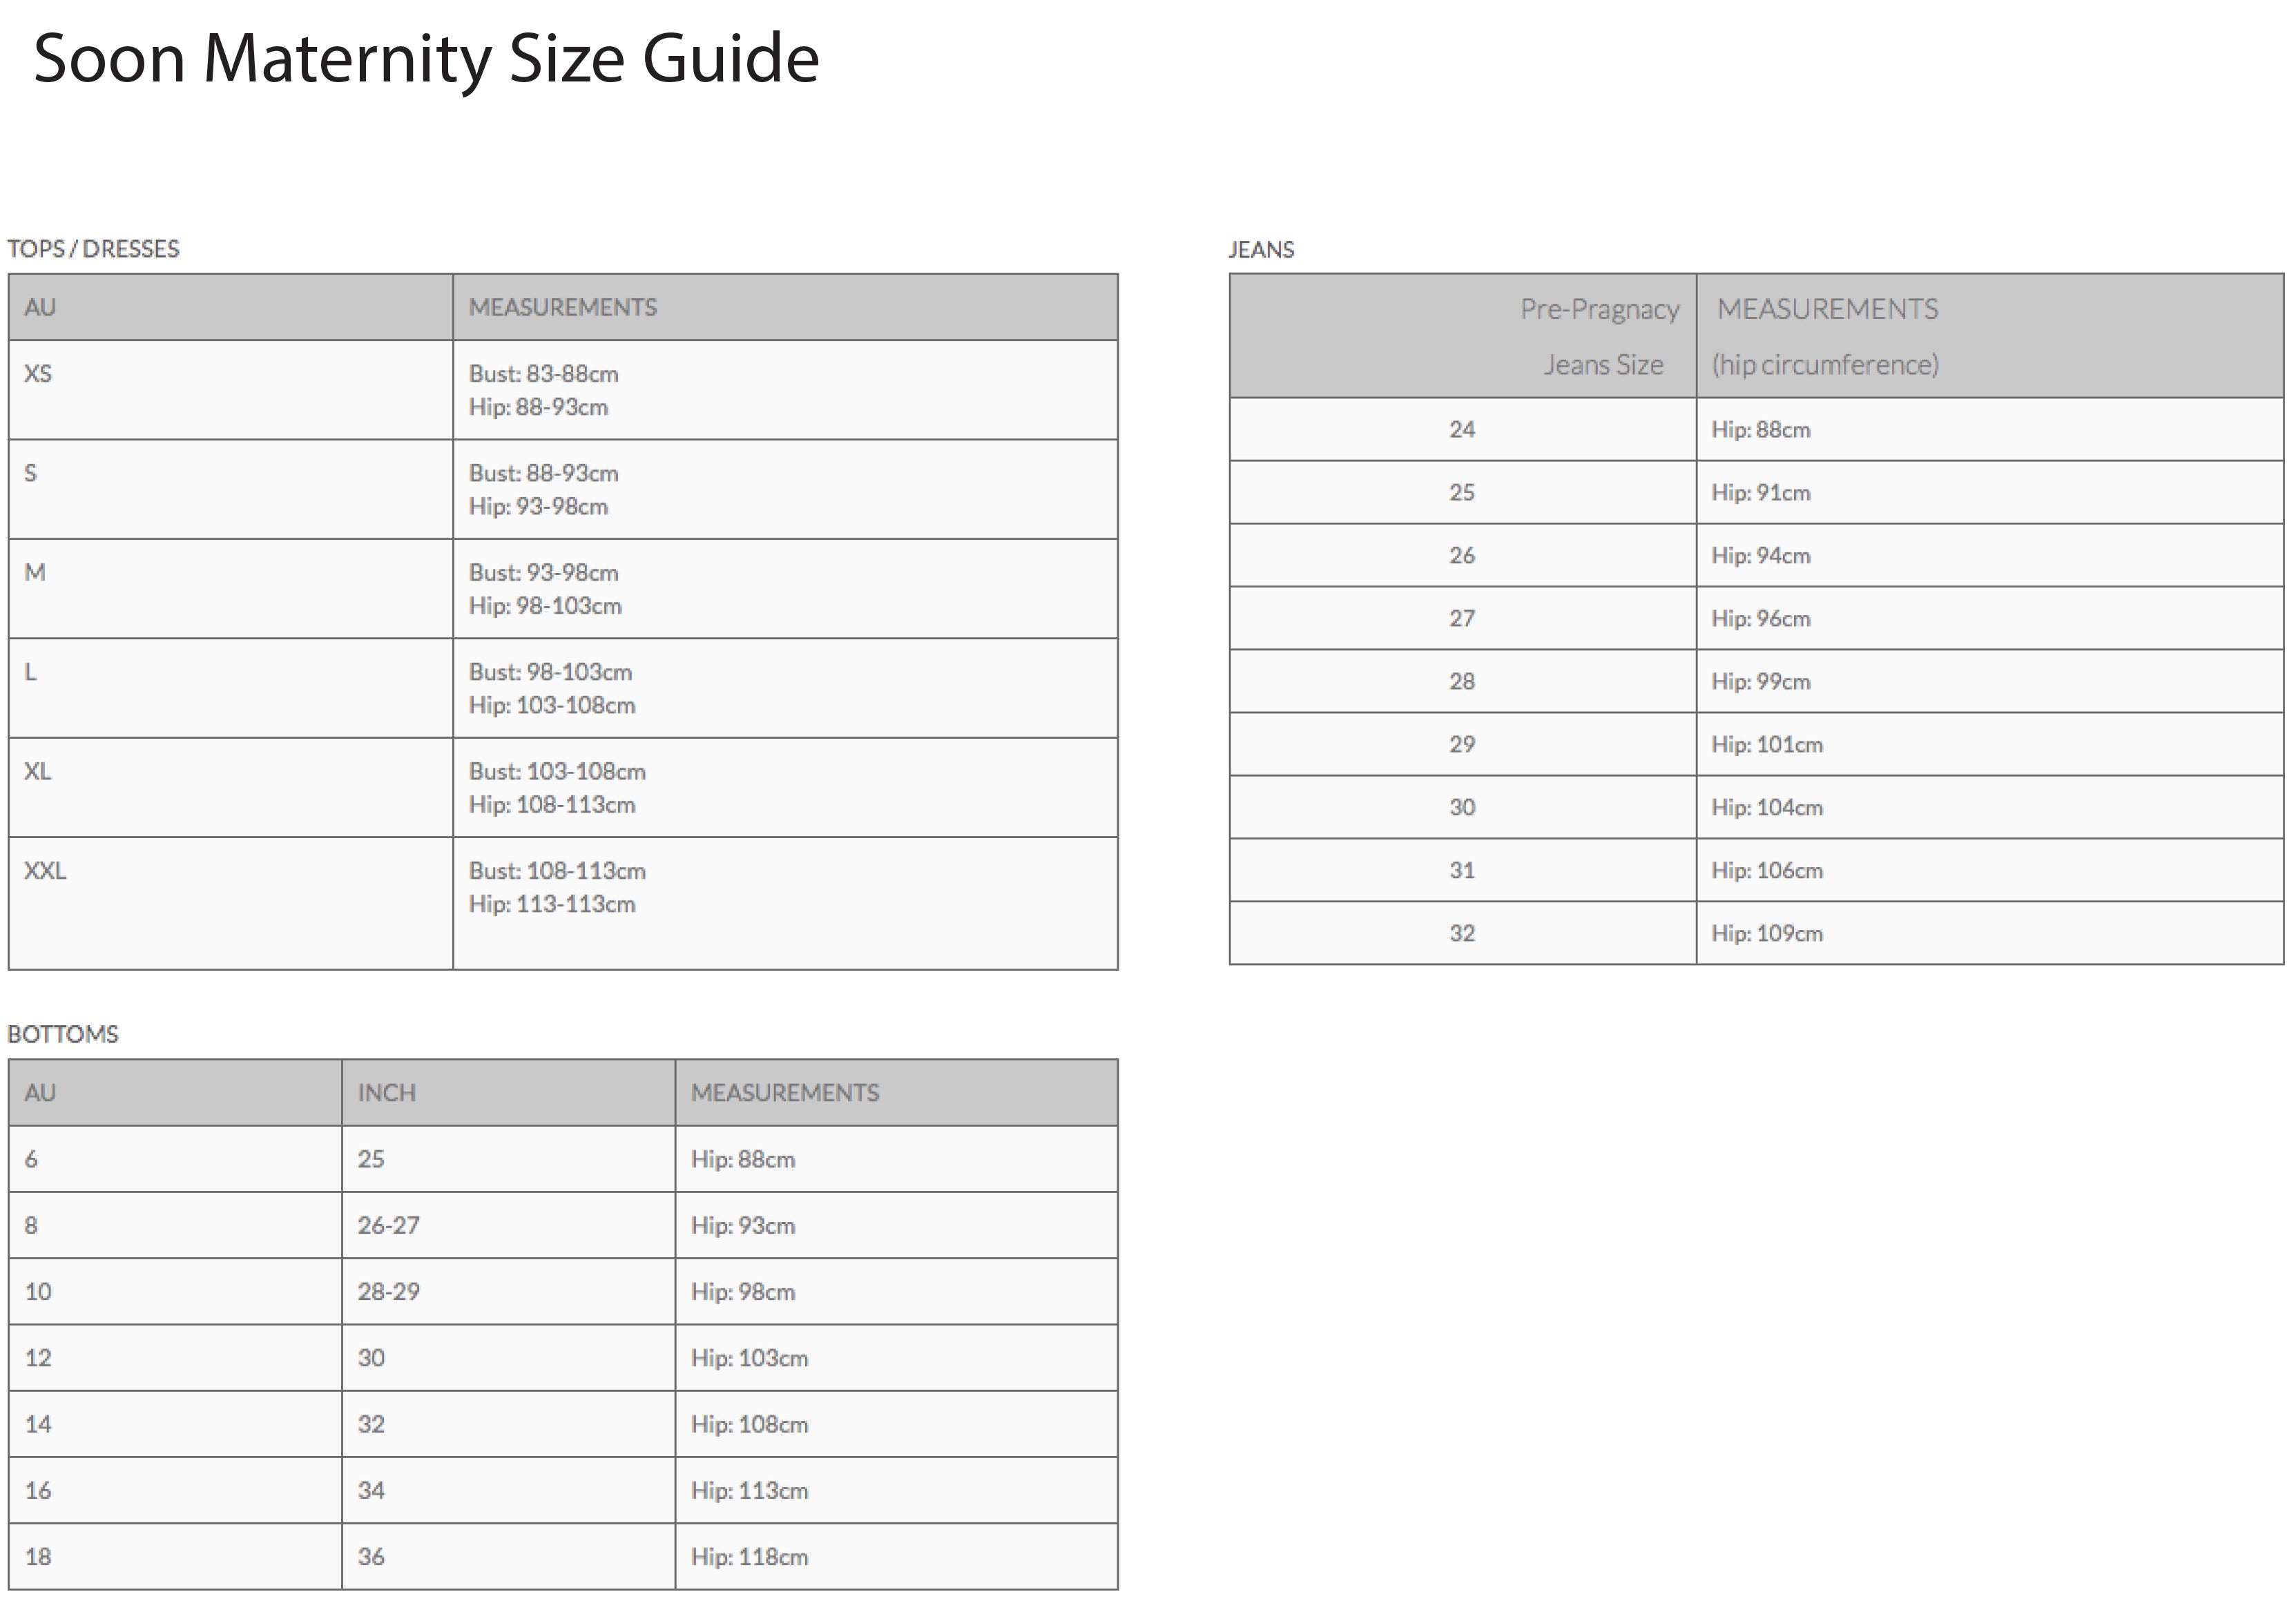Click the TOPS / DRESSES section label

coord(93,249)
